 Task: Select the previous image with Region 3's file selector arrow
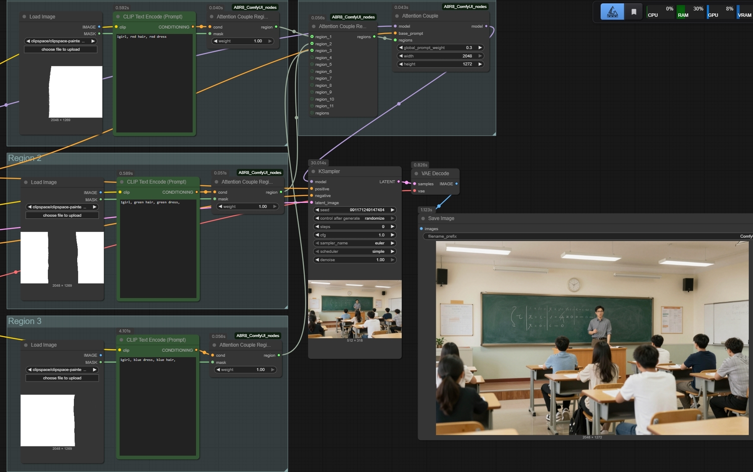(29, 370)
